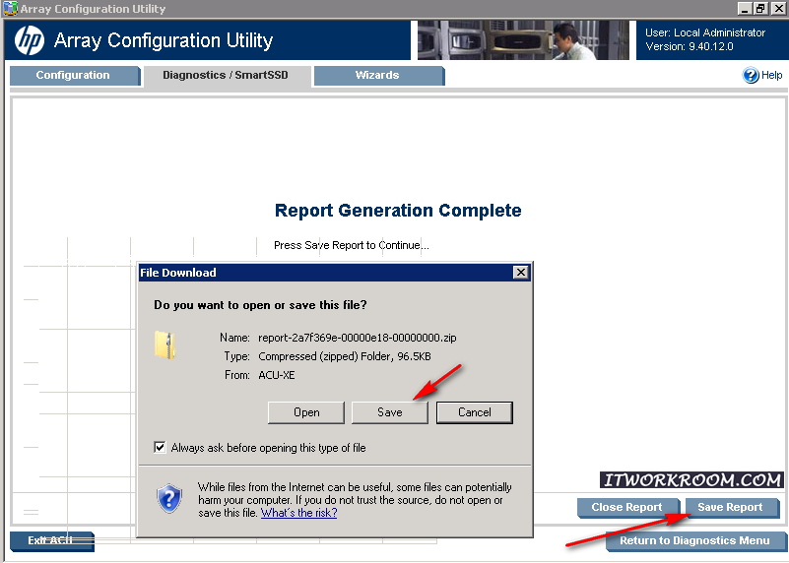This screenshot has width=789, height=563.
Task: Click the HP logo icon
Action: 30,40
